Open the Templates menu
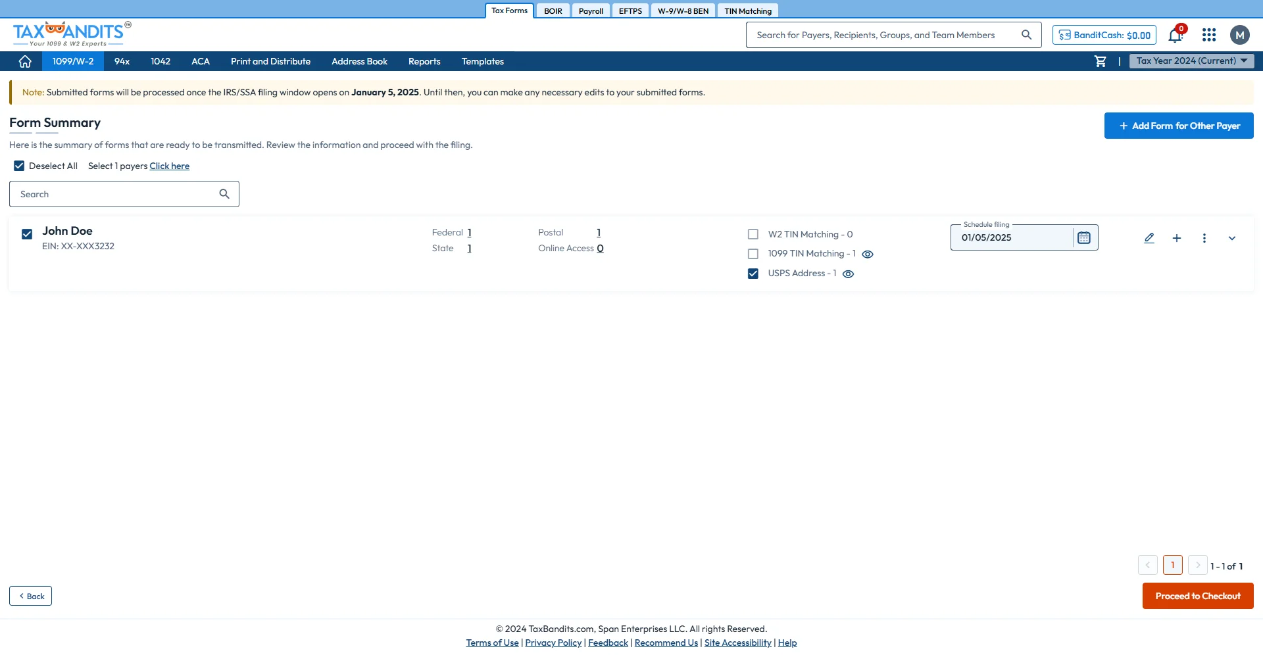Screen dimensions: 1263x655 click(x=483, y=61)
